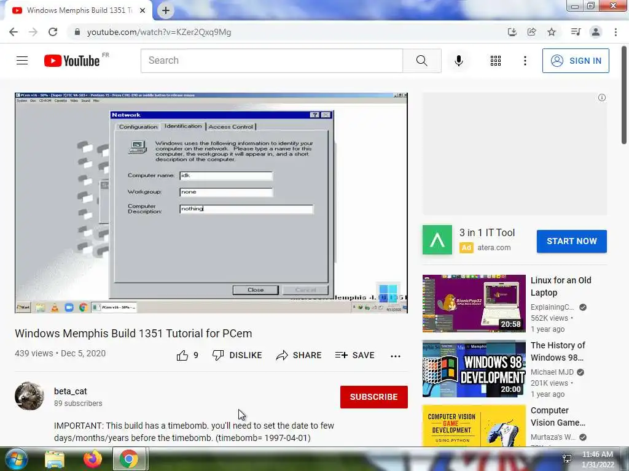Click the address bar URL
This screenshot has width=629, height=471.
tap(159, 32)
